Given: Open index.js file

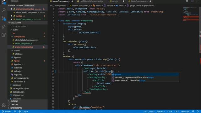Looking at the screenshot, I should [28, 71].
